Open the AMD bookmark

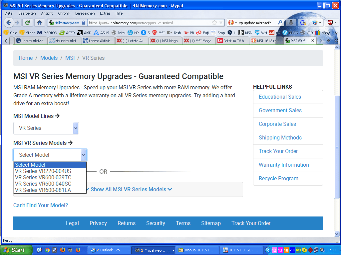pos(85,33)
